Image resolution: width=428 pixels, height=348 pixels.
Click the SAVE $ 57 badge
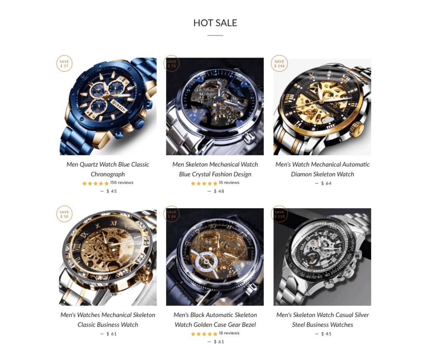pyautogui.click(x=64, y=63)
